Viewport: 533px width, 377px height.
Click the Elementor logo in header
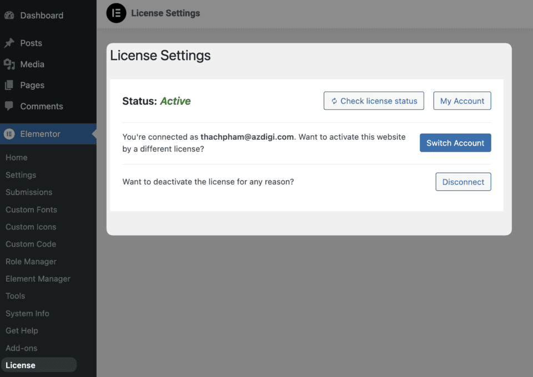tap(116, 13)
